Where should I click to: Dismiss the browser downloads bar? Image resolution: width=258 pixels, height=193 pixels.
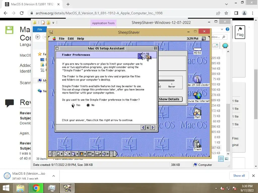[x=253, y=176]
